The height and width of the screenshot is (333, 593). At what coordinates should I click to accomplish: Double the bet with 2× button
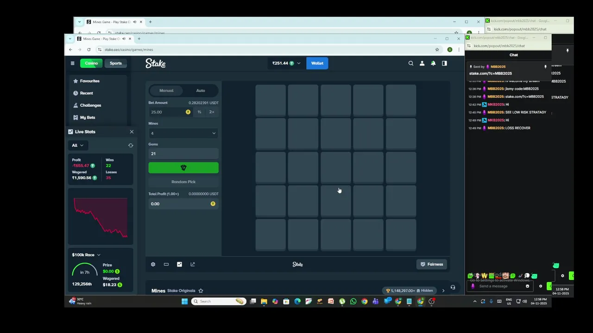click(x=212, y=112)
